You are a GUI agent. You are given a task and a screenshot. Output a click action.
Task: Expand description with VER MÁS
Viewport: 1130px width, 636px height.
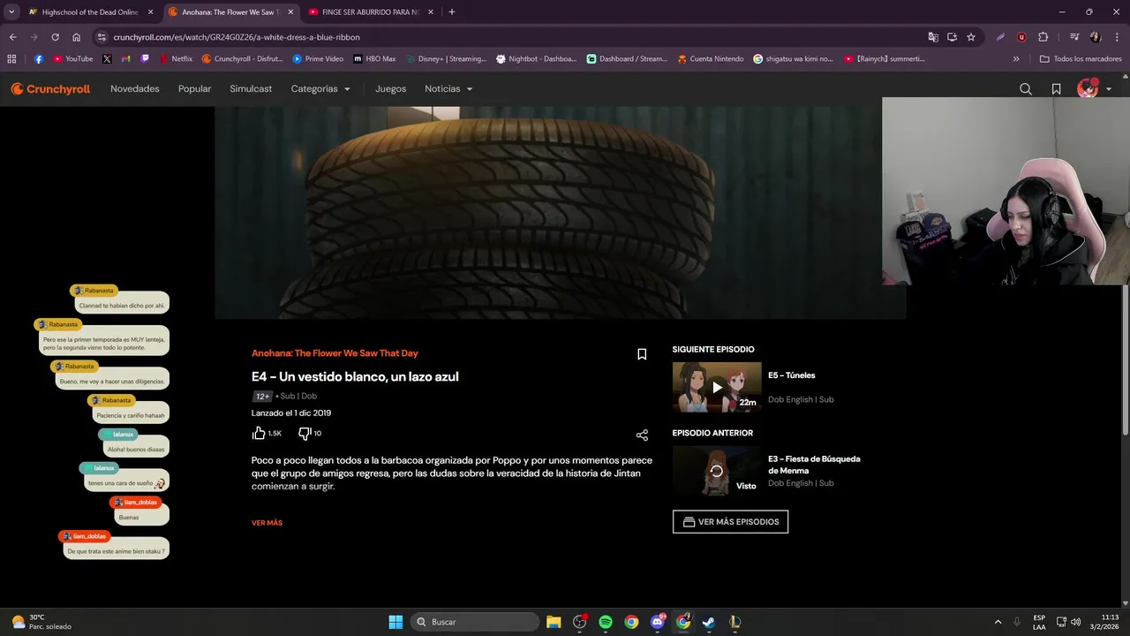tap(267, 523)
